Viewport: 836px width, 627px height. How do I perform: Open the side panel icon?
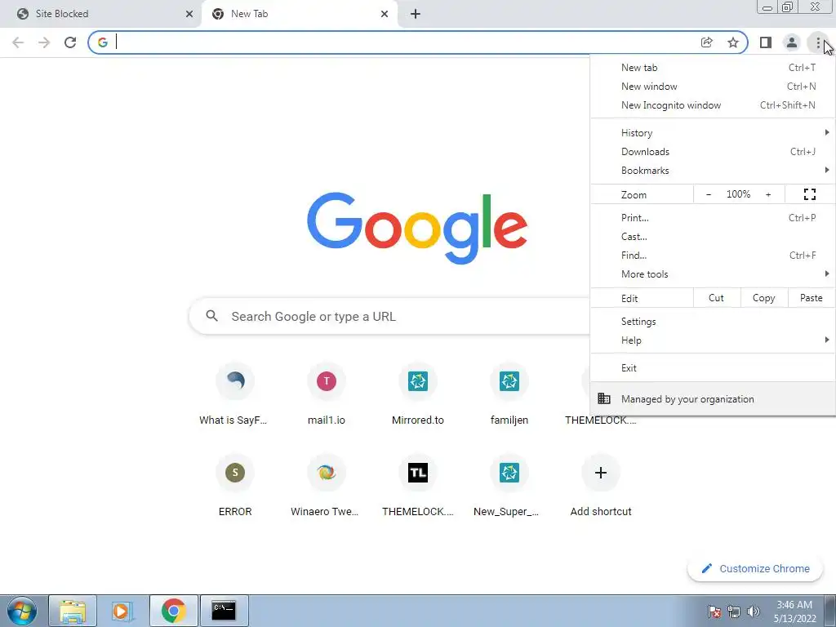[766, 42]
